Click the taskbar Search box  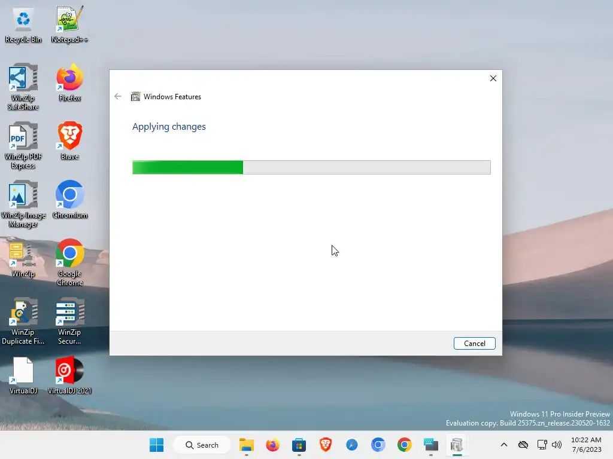click(x=202, y=445)
